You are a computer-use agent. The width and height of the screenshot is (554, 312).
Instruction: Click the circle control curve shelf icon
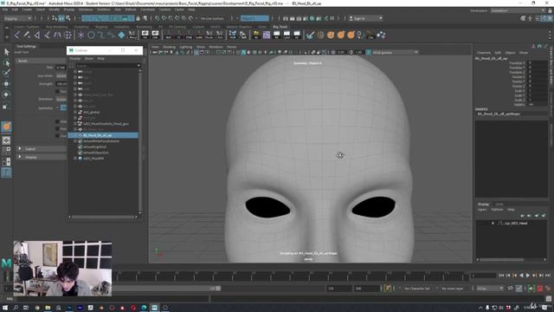91,35
